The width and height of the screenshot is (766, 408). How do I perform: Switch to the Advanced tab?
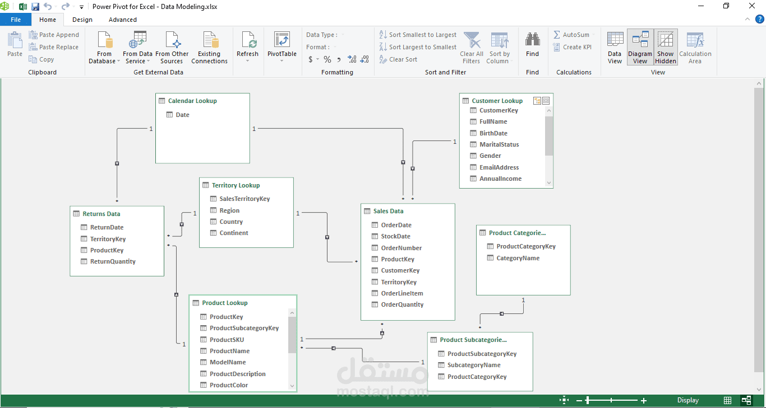pyautogui.click(x=123, y=20)
